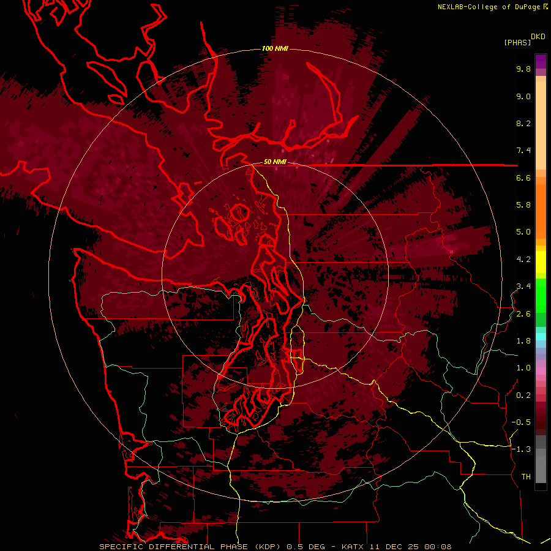551x551 pixels.
Task: Select the 0.2 scale value
Action: [x=523, y=395]
